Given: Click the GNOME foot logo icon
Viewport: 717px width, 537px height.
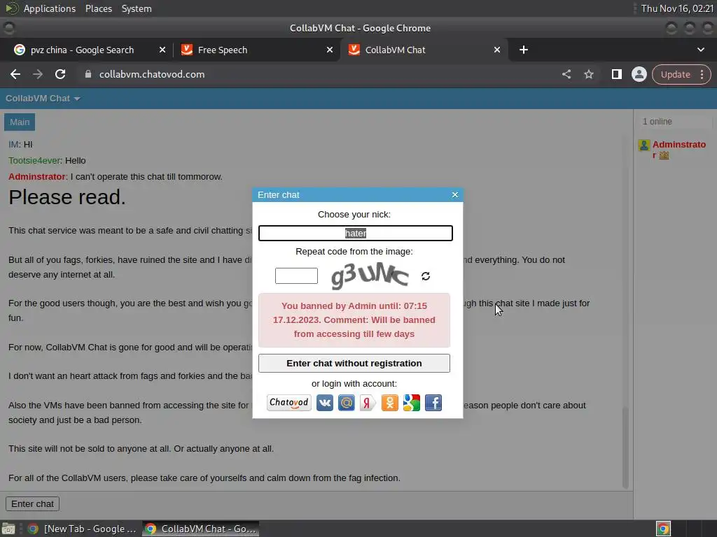Looking at the screenshot, I should [x=11, y=8].
